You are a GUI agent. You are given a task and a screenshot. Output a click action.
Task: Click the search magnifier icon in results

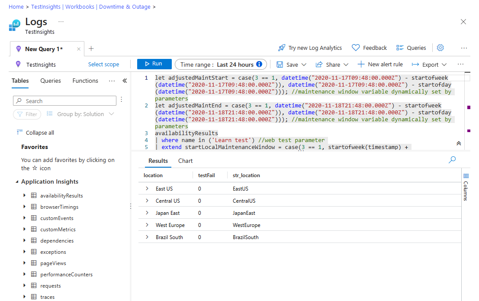click(x=452, y=160)
